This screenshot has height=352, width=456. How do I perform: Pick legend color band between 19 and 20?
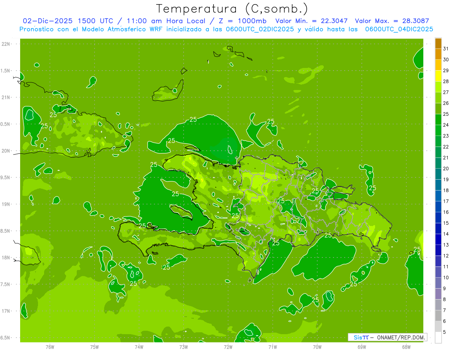(x=438, y=174)
